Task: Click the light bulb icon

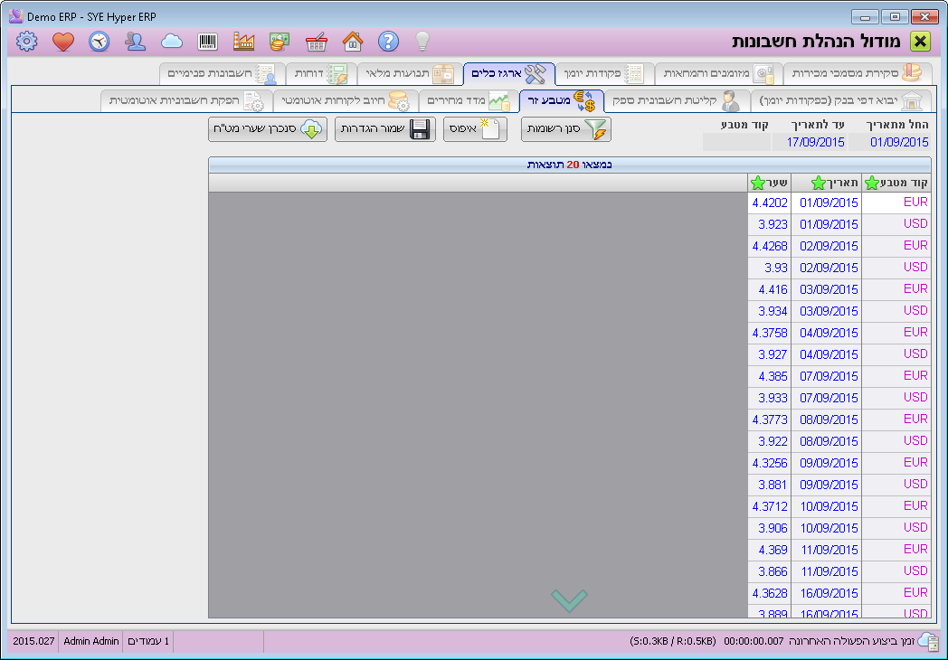Action: pos(422,41)
